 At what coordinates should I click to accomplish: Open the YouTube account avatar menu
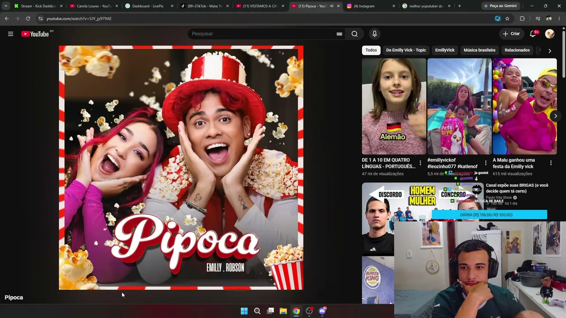tap(550, 34)
